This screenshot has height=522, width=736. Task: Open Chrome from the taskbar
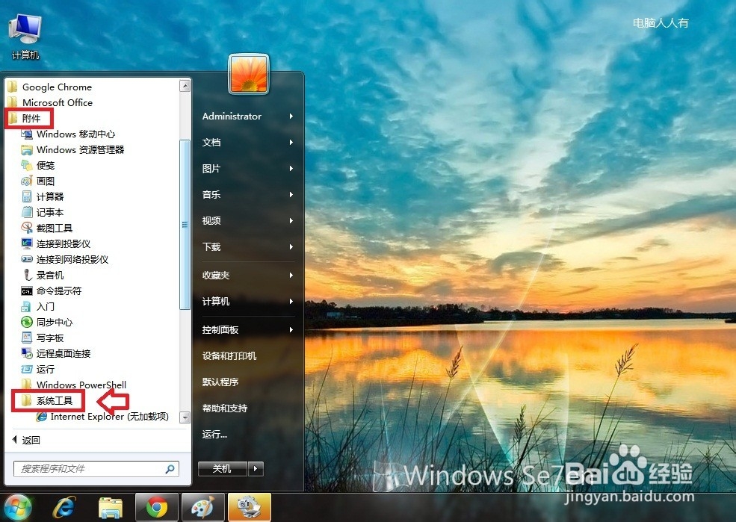click(x=156, y=506)
